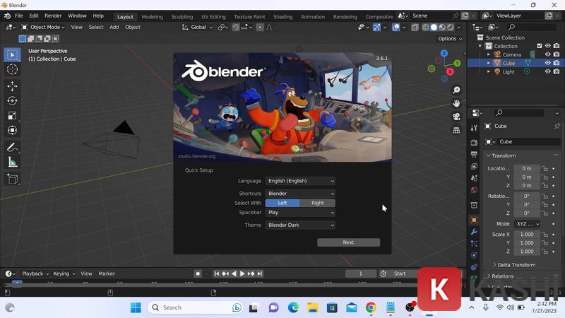The image size is (565, 318).
Task: Click the current frame number field
Action: 360,273
